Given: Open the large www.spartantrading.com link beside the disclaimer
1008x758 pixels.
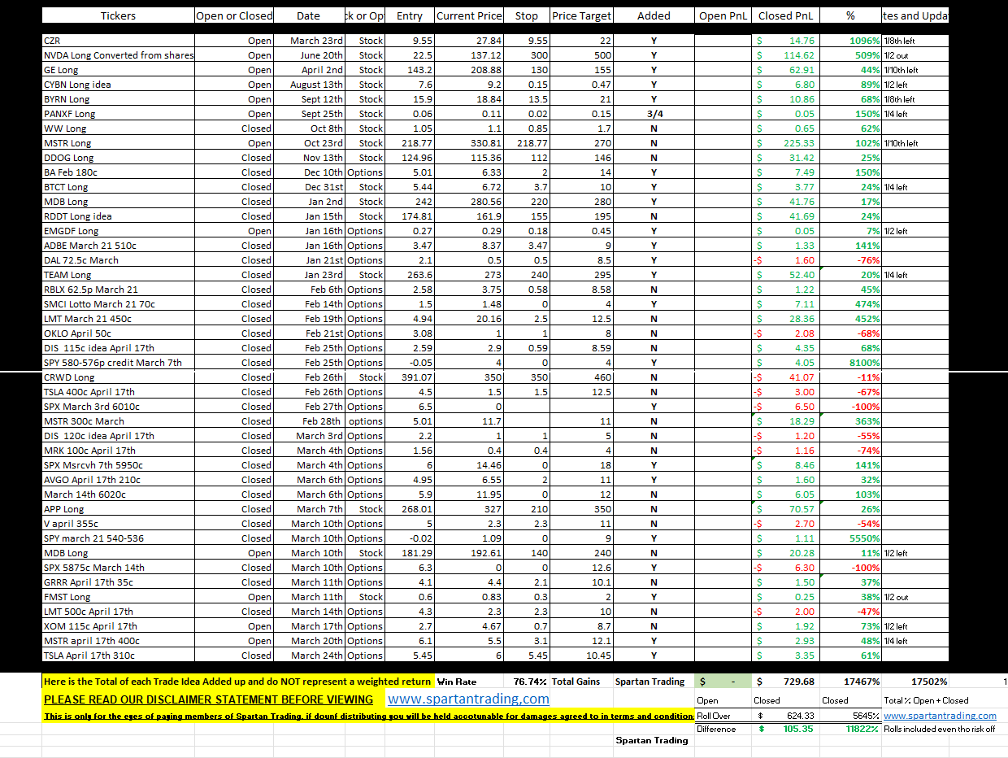Looking at the screenshot, I should 468,699.
